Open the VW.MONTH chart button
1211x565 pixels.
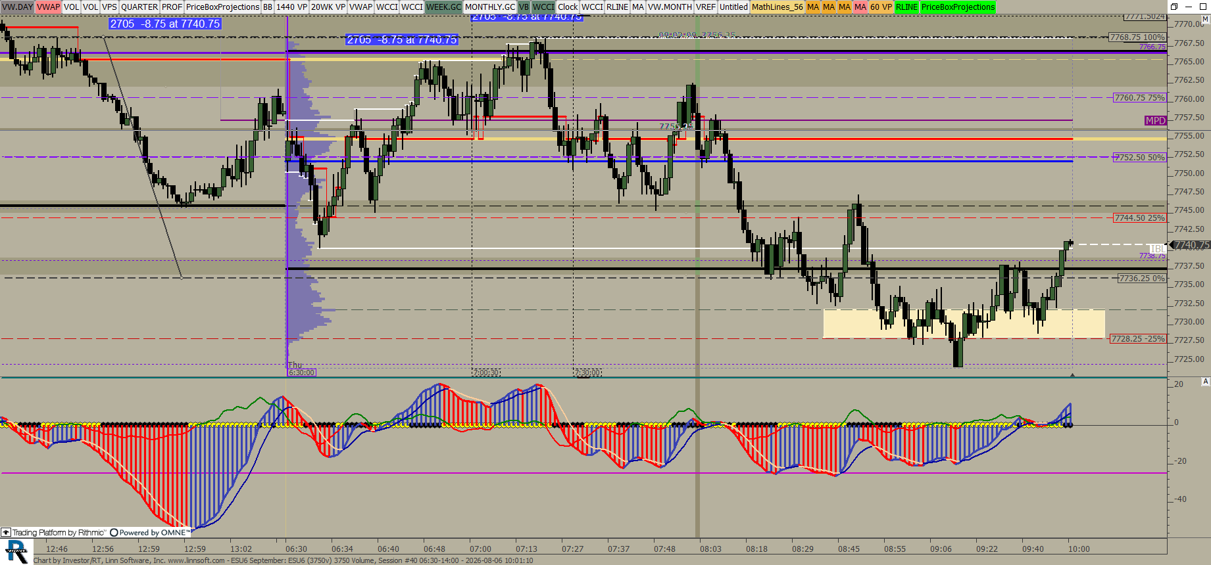670,7
